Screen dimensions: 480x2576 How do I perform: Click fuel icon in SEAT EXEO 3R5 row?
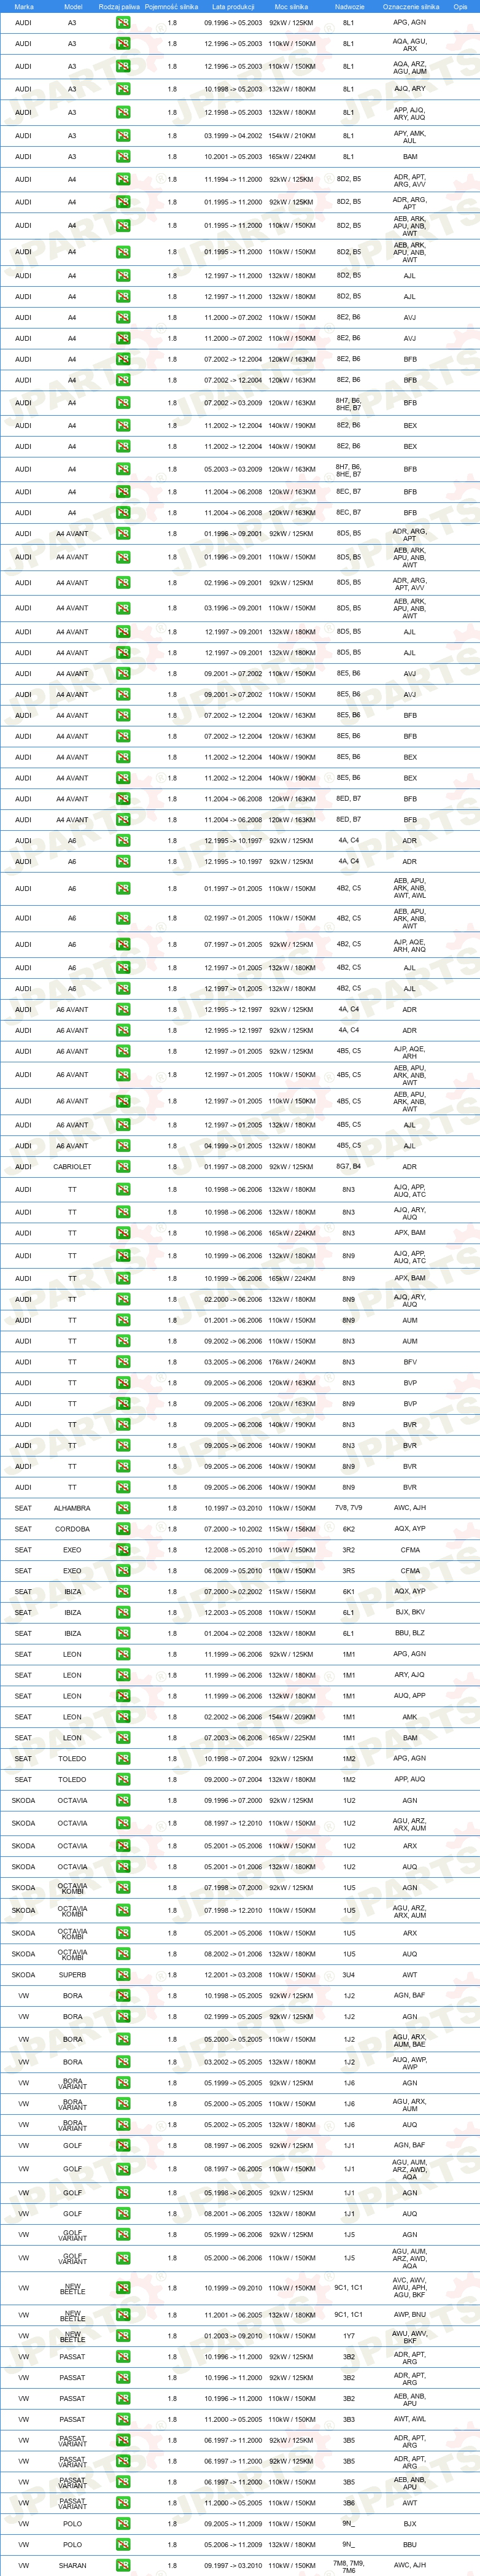tap(122, 1571)
